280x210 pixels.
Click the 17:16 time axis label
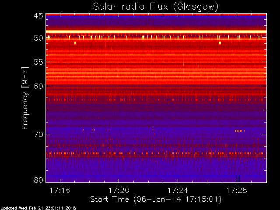[60, 190]
